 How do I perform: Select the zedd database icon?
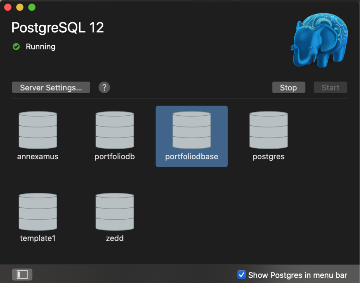pyautogui.click(x=115, y=212)
